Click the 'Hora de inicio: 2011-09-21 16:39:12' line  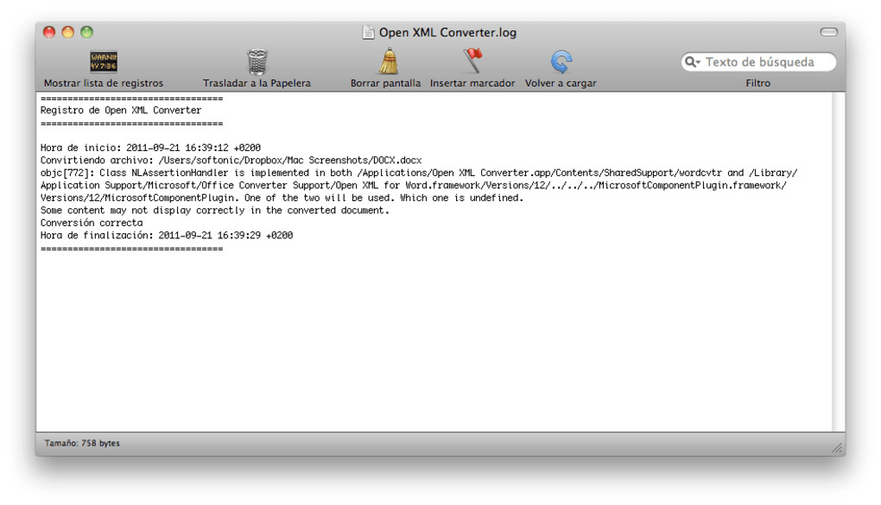coord(150,148)
